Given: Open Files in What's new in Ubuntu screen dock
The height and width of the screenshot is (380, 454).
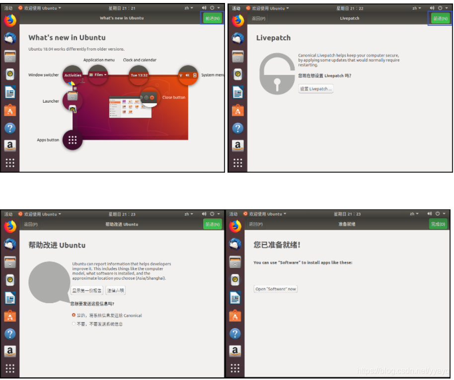Looking at the screenshot, I should (10, 57).
